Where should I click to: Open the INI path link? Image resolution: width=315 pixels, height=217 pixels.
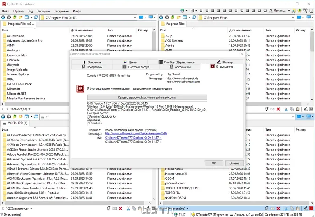coord(133,138)
